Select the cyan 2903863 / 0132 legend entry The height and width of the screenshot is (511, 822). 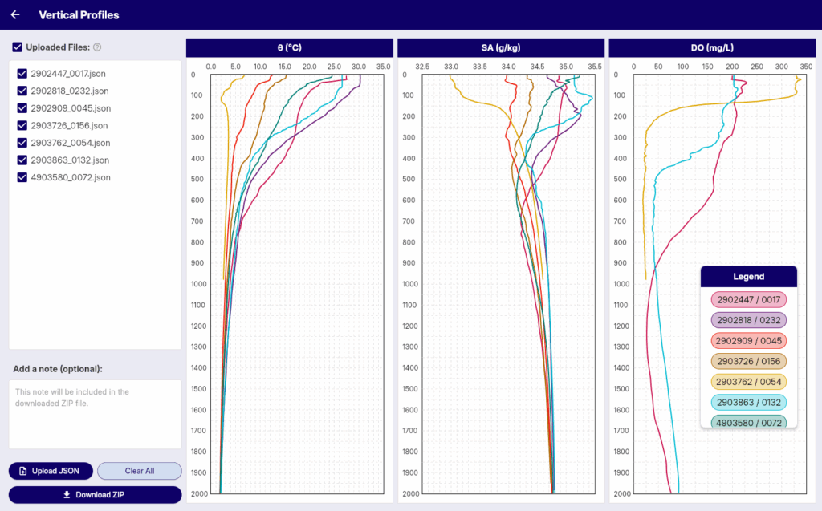(x=748, y=402)
